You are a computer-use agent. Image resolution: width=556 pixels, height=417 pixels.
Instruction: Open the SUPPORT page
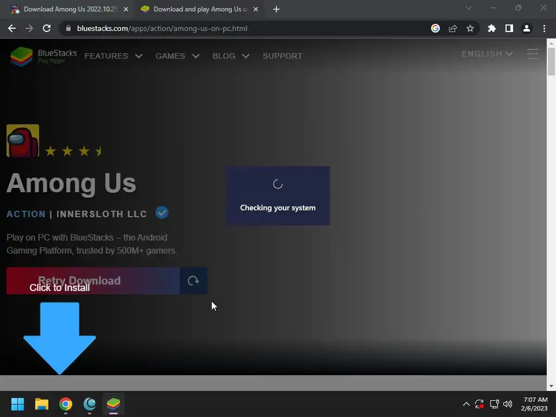point(282,56)
